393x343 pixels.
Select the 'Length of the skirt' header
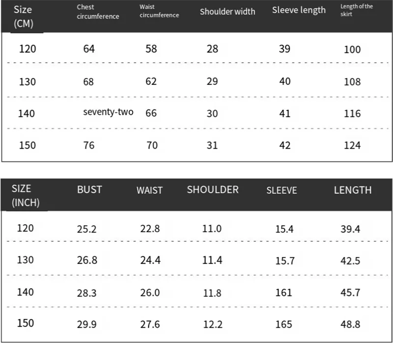coord(357,10)
